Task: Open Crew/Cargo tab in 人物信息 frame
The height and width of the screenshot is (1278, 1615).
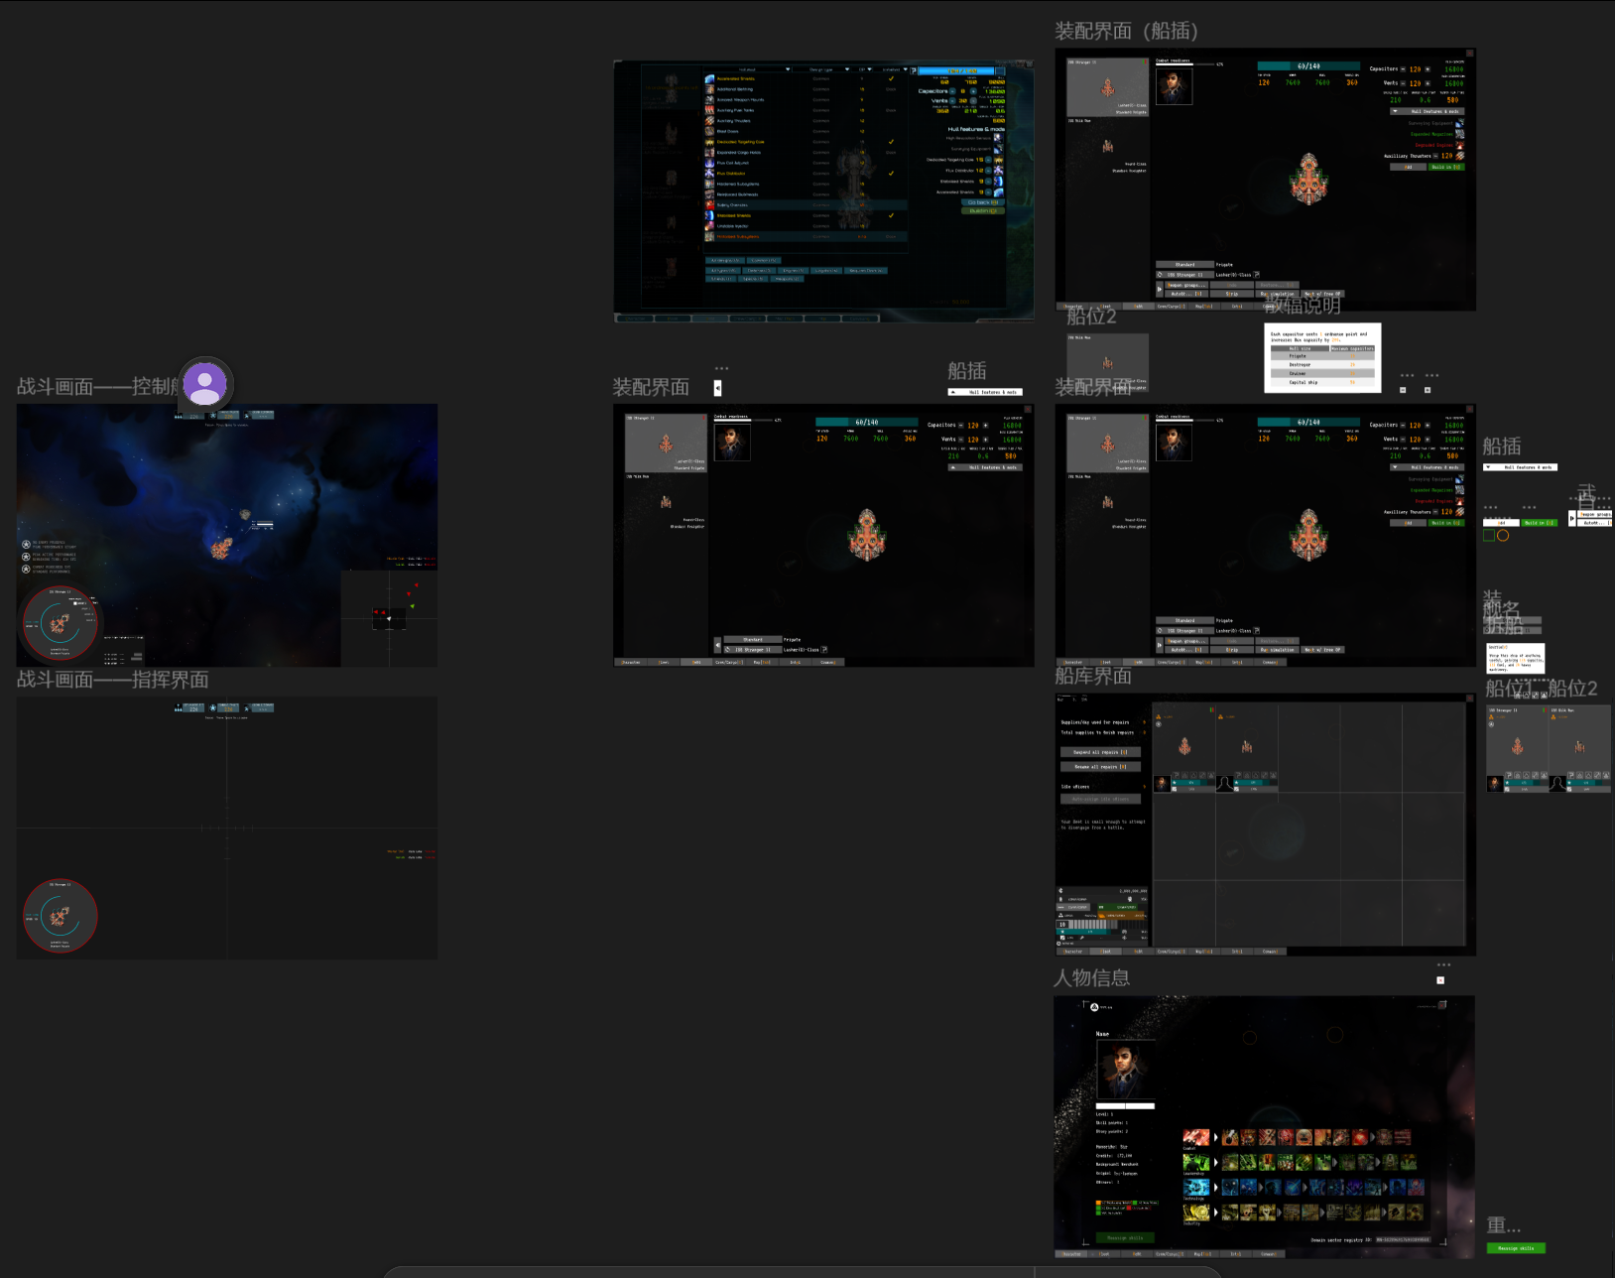Action: pos(1170,1254)
